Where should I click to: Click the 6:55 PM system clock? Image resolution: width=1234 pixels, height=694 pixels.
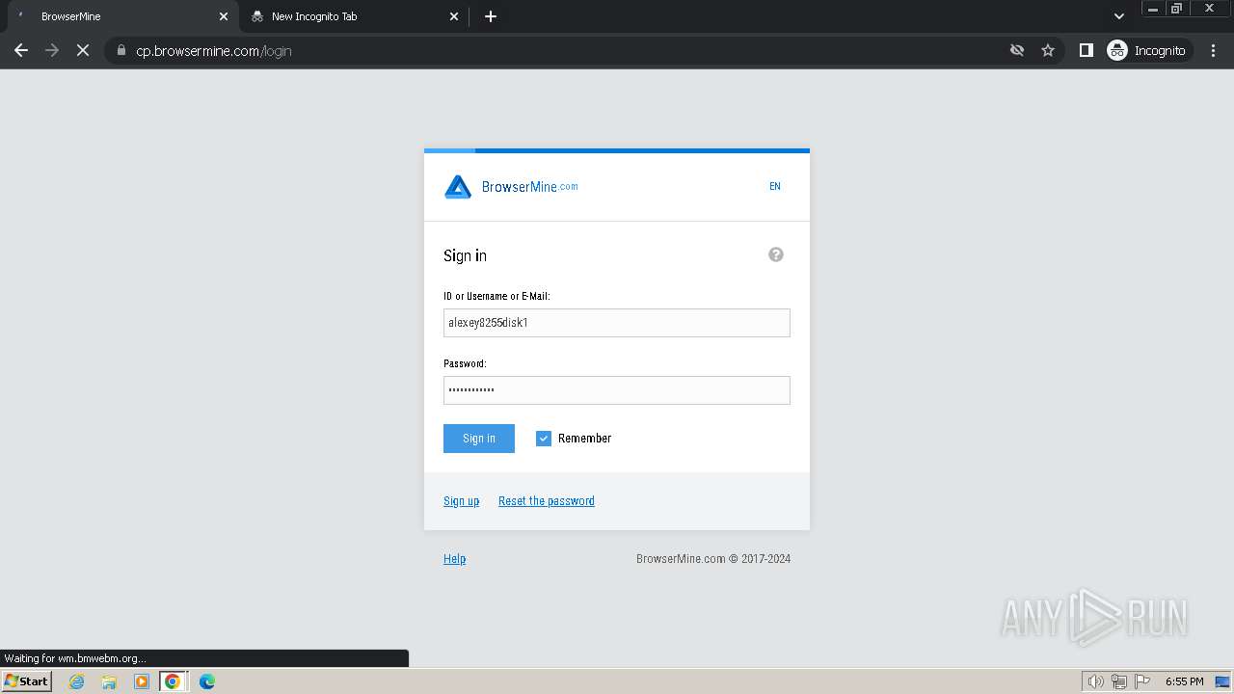[x=1184, y=681]
